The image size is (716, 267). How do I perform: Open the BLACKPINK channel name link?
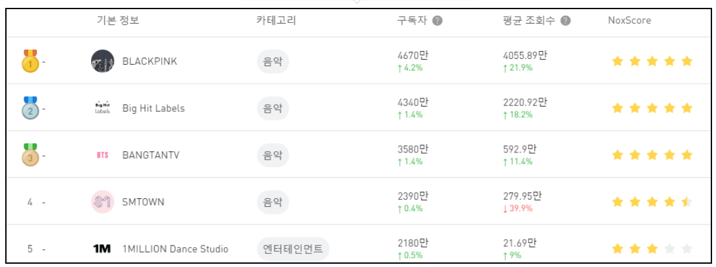tap(149, 62)
